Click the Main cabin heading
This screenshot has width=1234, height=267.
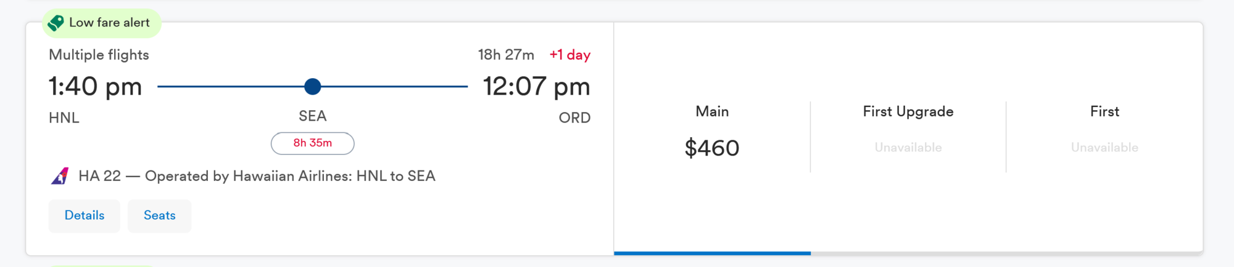coord(712,111)
